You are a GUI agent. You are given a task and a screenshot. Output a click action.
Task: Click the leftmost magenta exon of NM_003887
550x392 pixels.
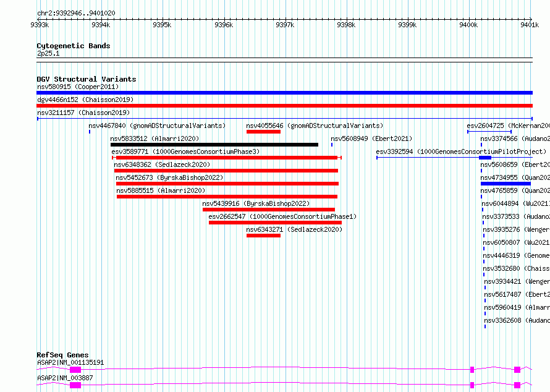point(75,385)
